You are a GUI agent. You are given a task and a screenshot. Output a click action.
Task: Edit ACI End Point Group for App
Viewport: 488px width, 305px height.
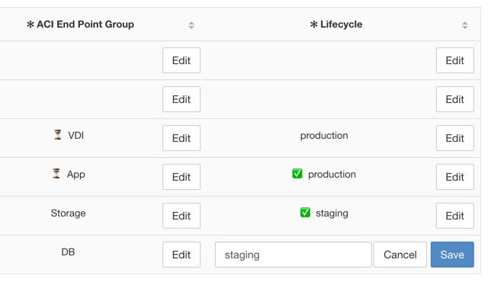(181, 177)
